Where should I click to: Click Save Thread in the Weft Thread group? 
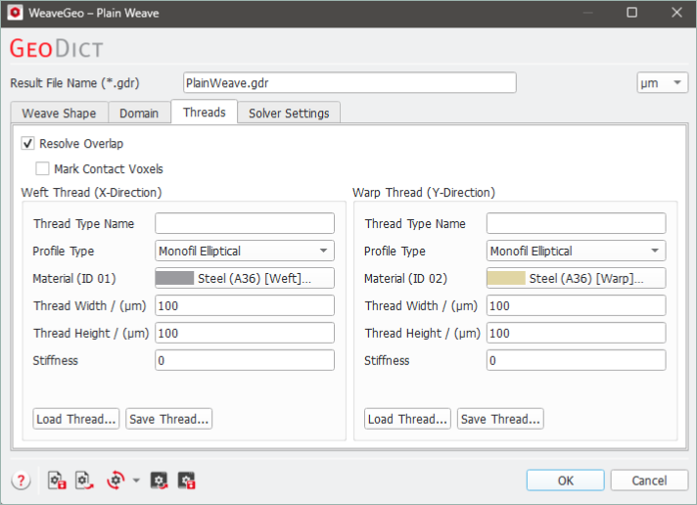169,419
